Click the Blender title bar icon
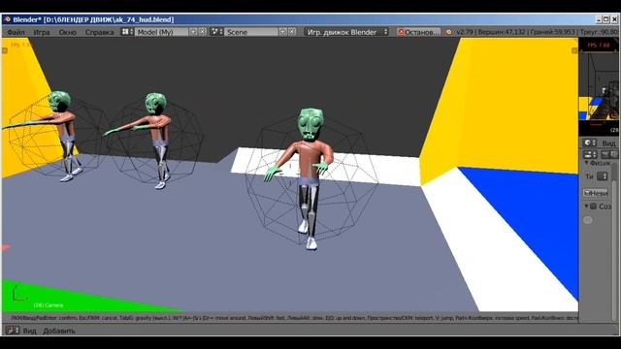The image size is (621, 349). pos(7,19)
